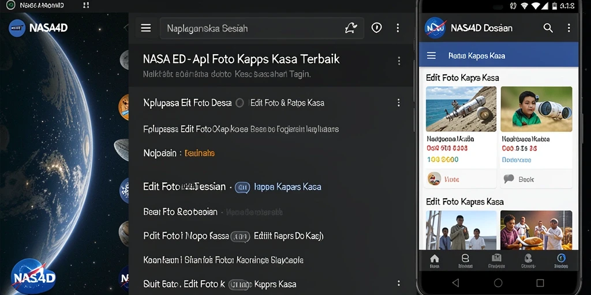Select the Bear Fto Reobasian row
Viewport: 591px width, 295px height.
pos(213,212)
